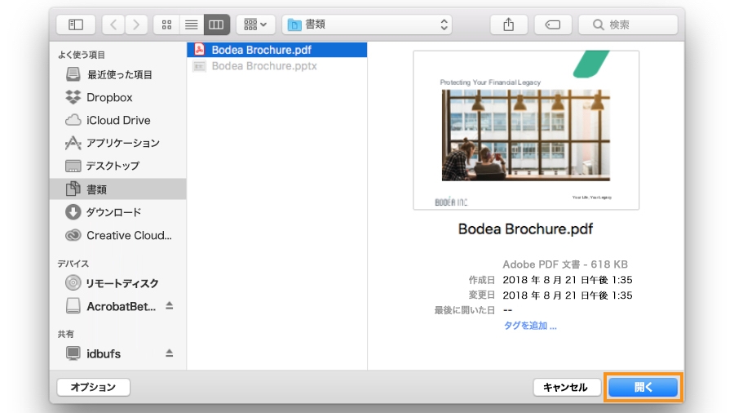734x413 pixels.
Task: Click the 変更日 date value
Action: click(568, 295)
